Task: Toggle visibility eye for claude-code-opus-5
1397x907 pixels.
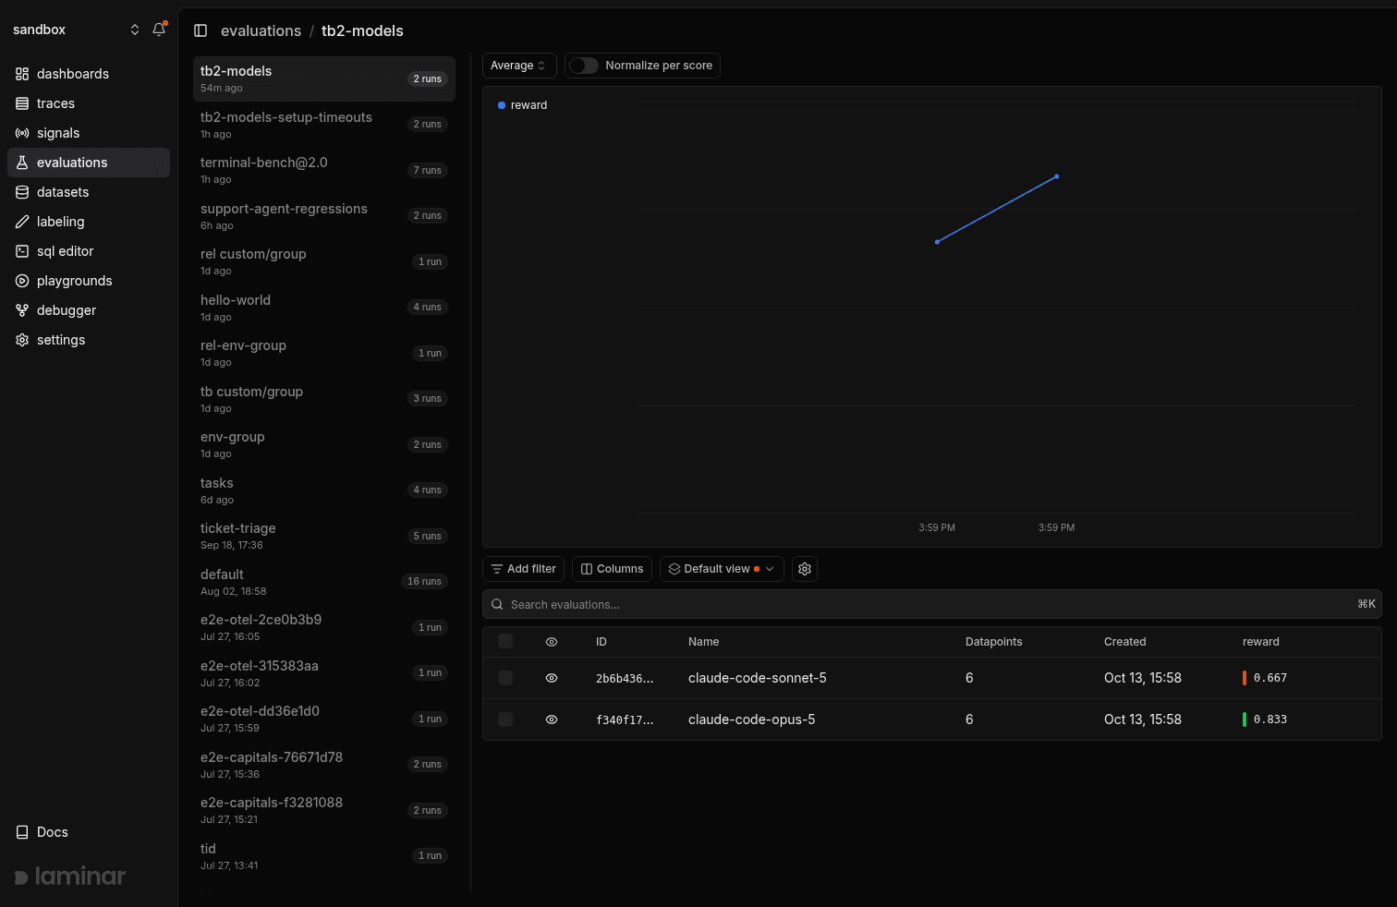Action: [x=552, y=720]
